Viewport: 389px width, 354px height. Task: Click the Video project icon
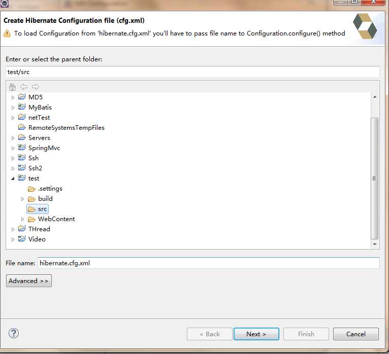pos(22,238)
